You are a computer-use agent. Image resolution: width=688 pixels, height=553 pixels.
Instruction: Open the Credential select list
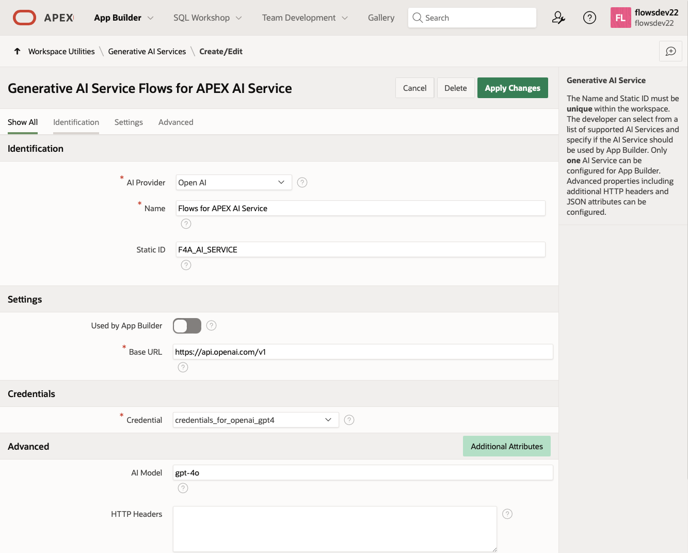256,420
